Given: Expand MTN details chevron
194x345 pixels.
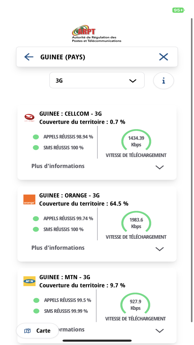Looking at the screenshot, I should coord(160,331).
